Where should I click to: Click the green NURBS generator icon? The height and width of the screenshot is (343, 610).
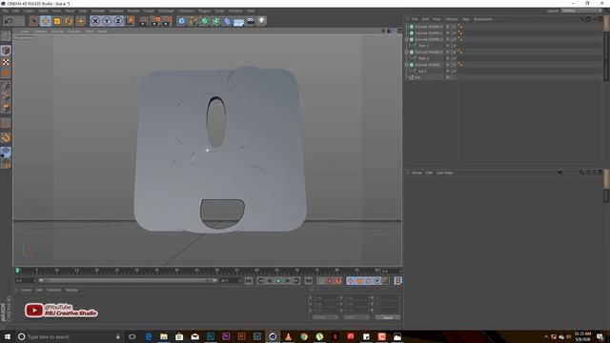(205, 21)
